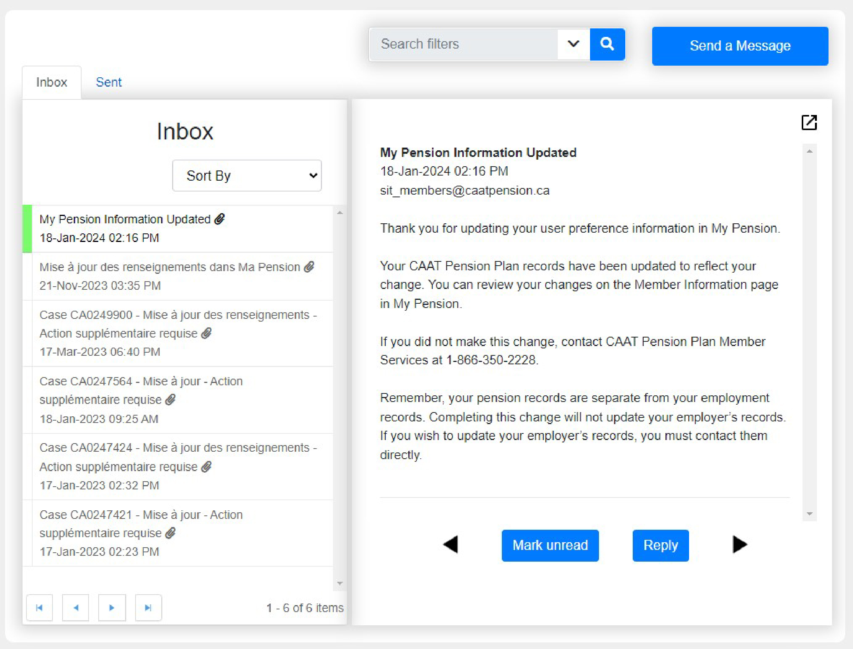
Task: Switch to the Sent tab
Action: (x=109, y=82)
